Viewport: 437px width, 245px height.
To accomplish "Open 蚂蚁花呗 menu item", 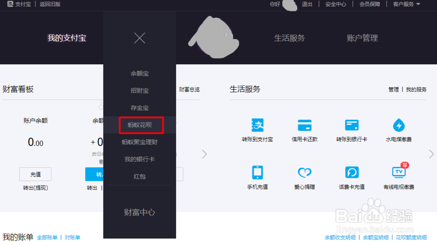I will (x=140, y=125).
